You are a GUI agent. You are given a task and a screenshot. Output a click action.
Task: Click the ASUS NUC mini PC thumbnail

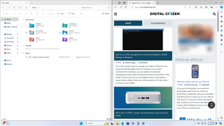tap(143, 98)
